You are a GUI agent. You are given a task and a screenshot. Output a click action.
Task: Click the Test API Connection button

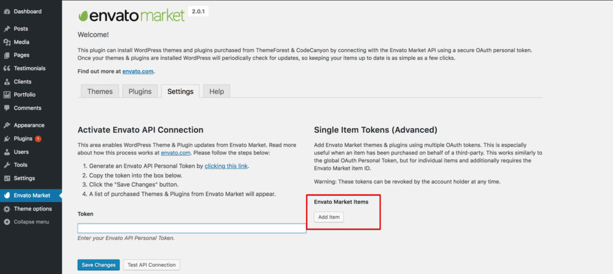click(x=151, y=264)
